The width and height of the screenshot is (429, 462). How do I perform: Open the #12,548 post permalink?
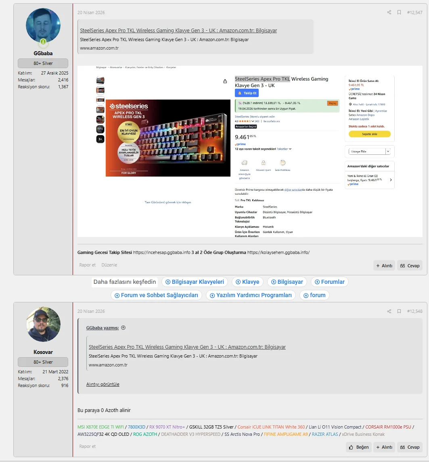coord(414,311)
